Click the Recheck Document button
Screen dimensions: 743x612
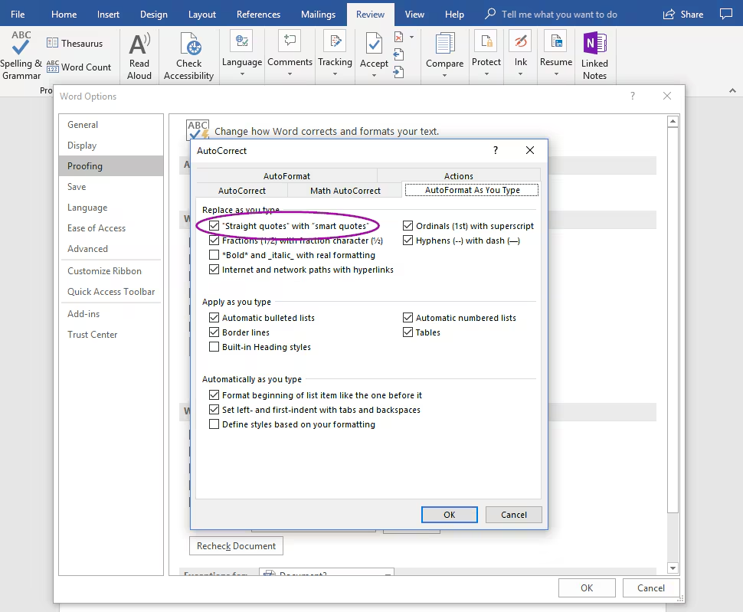(236, 545)
